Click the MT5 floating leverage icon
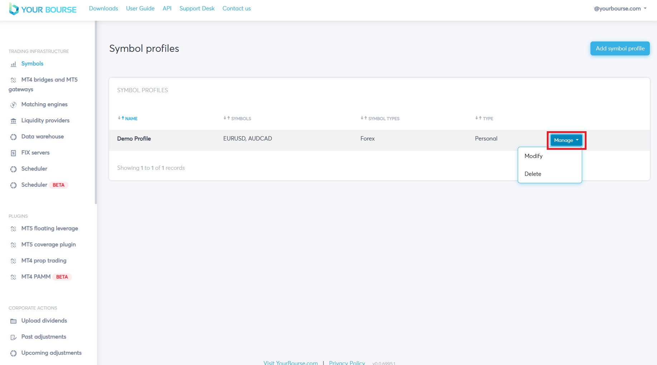This screenshot has height=365, width=657. point(13,229)
